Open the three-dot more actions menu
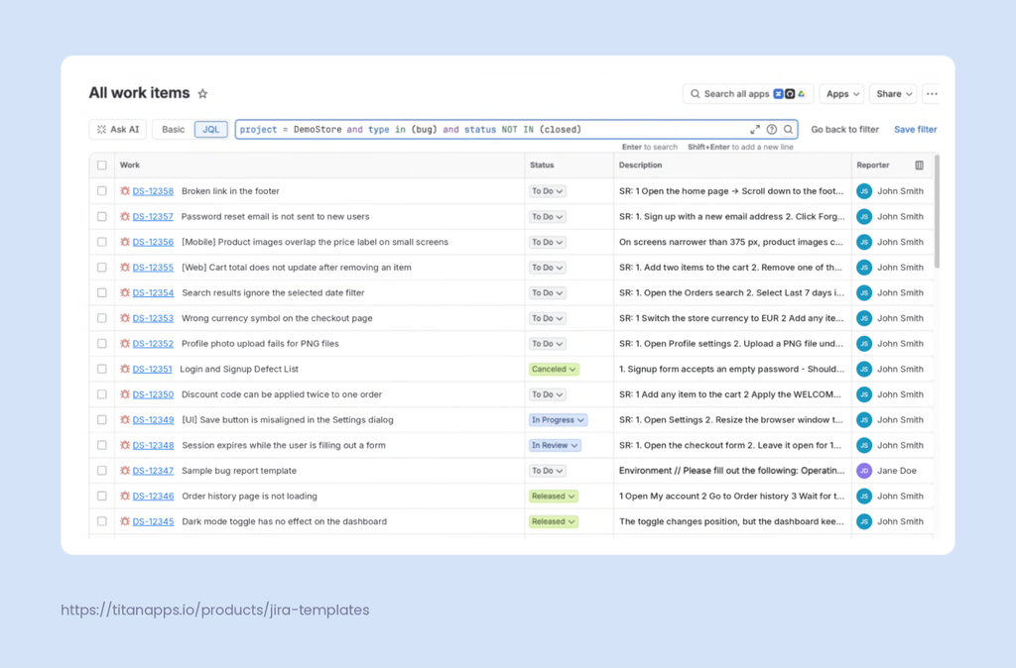Screen dimensions: 1016x668 click(x=932, y=94)
